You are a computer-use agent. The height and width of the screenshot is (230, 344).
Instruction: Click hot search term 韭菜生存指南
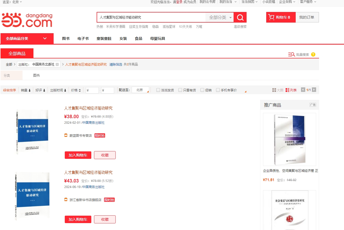point(139,27)
